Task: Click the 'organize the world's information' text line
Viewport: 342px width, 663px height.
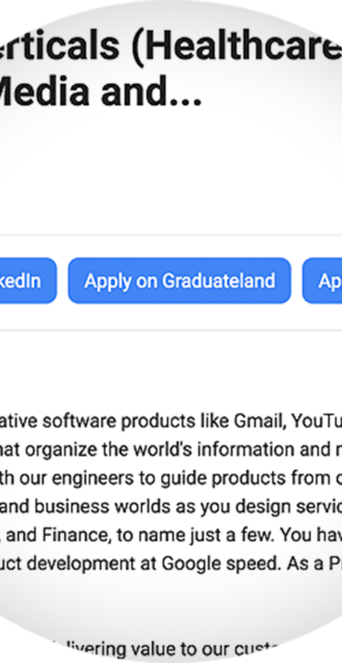Action: click(x=171, y=450)
